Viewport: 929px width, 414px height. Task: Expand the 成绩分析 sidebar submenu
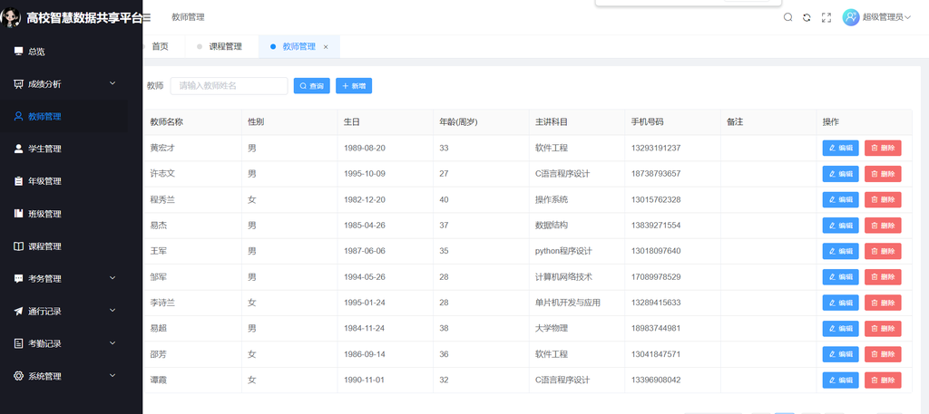point(64,84)
